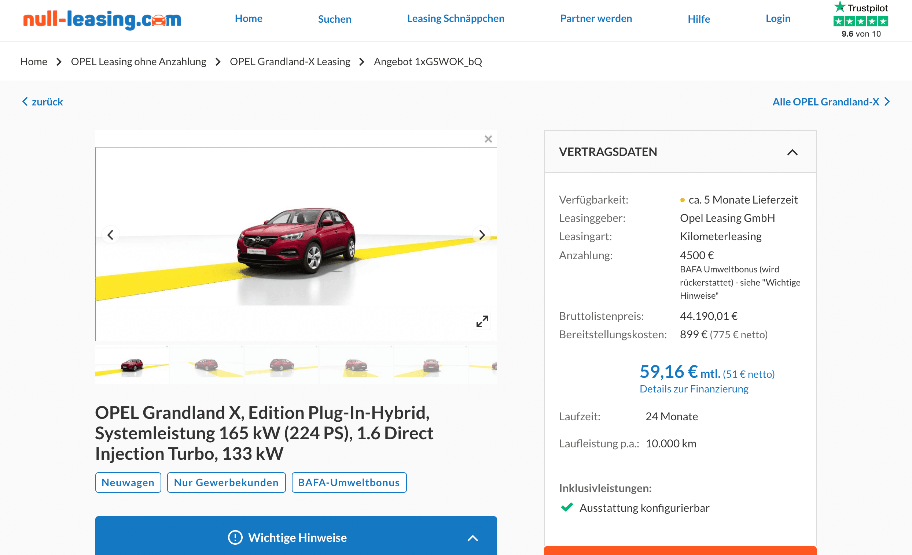Show next car image with right arrow

click(x=482, y=235)
